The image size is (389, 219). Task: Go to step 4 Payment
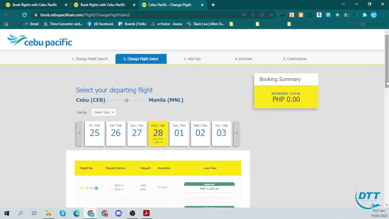[243, 59]
